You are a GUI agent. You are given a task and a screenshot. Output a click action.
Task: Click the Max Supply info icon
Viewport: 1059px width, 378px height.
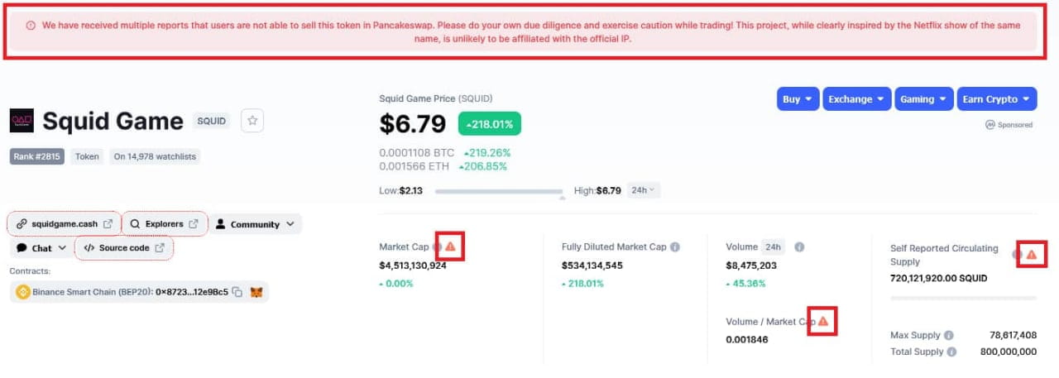pyautogui.click(x=948, y=336)
